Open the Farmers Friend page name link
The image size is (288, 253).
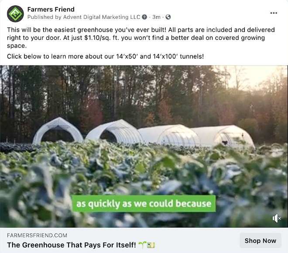[x=51, y=9]
